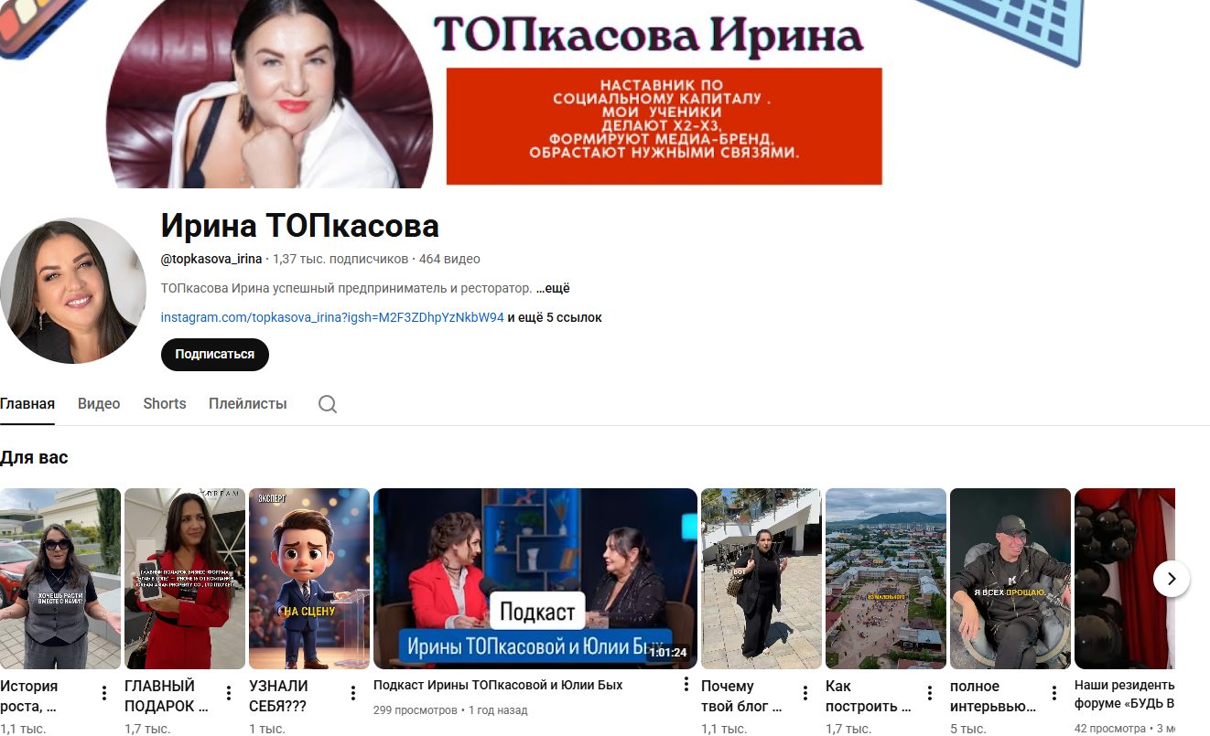This screenshot has width=1210, height=736.
Task: Open three-dot menu next to "Как построить"
Action: point(930,693)
